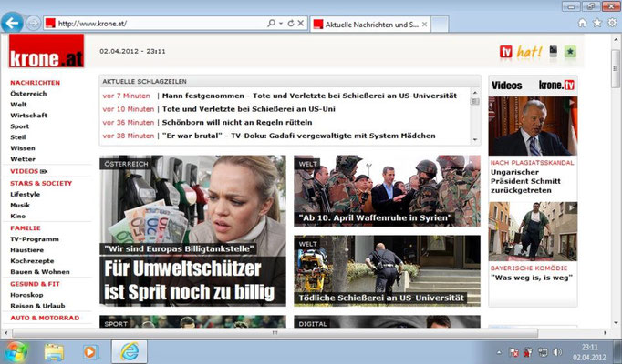
Task: Click the red tv icon in header
Action: [505, 52]
